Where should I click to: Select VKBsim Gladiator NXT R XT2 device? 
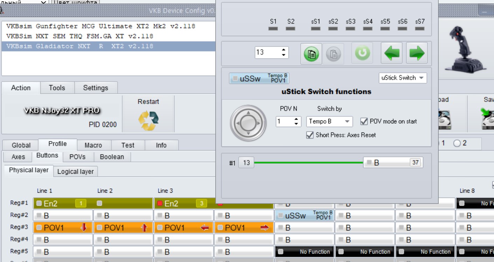109,46
